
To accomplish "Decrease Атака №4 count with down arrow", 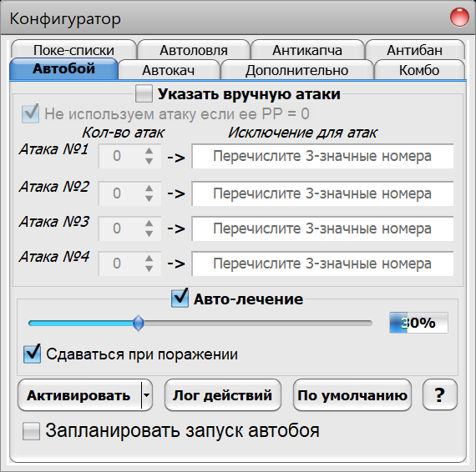I will click(x=149, y=269).
